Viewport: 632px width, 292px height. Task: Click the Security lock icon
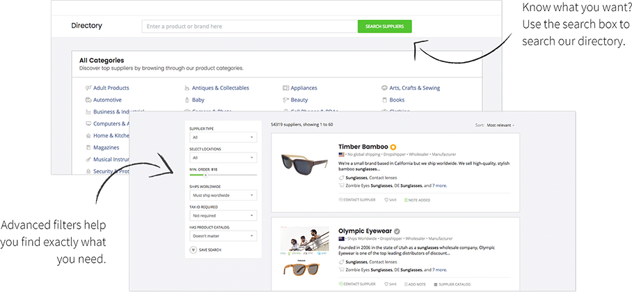point(88,171)
